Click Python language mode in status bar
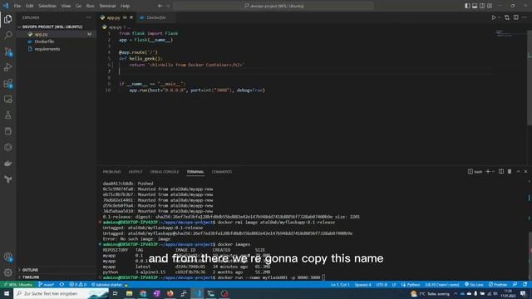The height and width of the screenshot is (299, 532). pos(411,284)
